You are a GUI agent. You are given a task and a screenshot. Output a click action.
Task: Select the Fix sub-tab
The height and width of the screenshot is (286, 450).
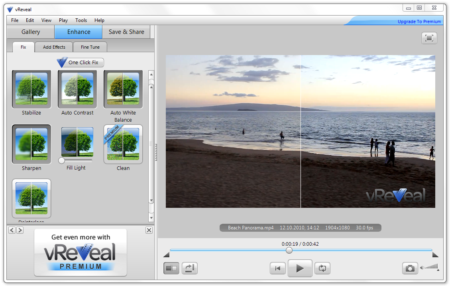[x=24, y=47]
